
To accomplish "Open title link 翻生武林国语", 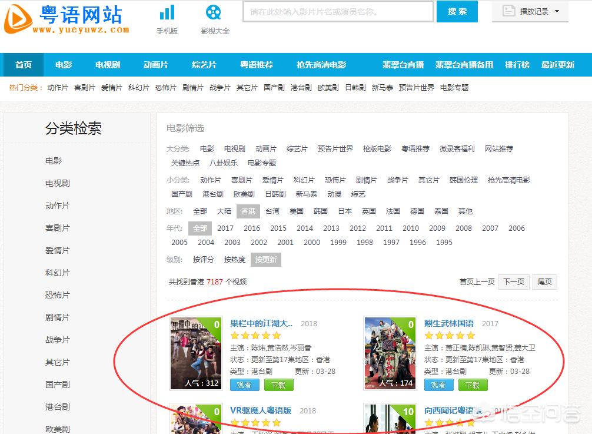I will (x=449, y=323).
